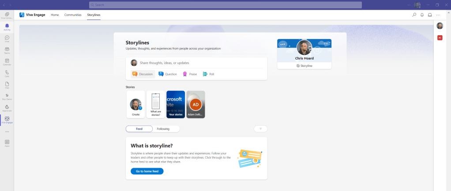The image size is (451, 191).
Task: Open Adam Deltinger's story thumbnail
Action: (x=195, y=105)
